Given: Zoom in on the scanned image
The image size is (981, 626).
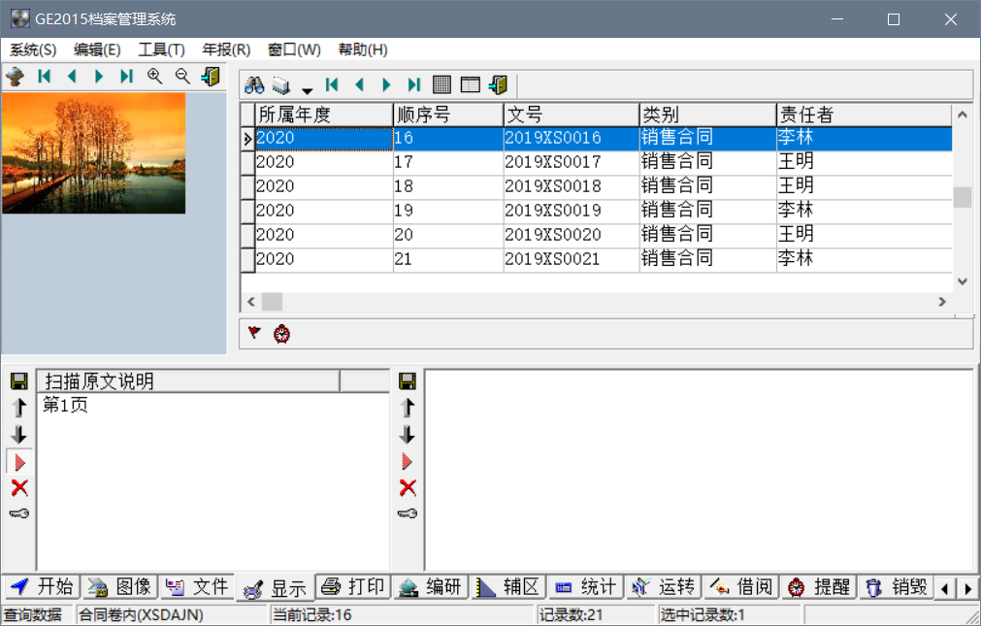Looking at the screenshot, I should 154,77.
